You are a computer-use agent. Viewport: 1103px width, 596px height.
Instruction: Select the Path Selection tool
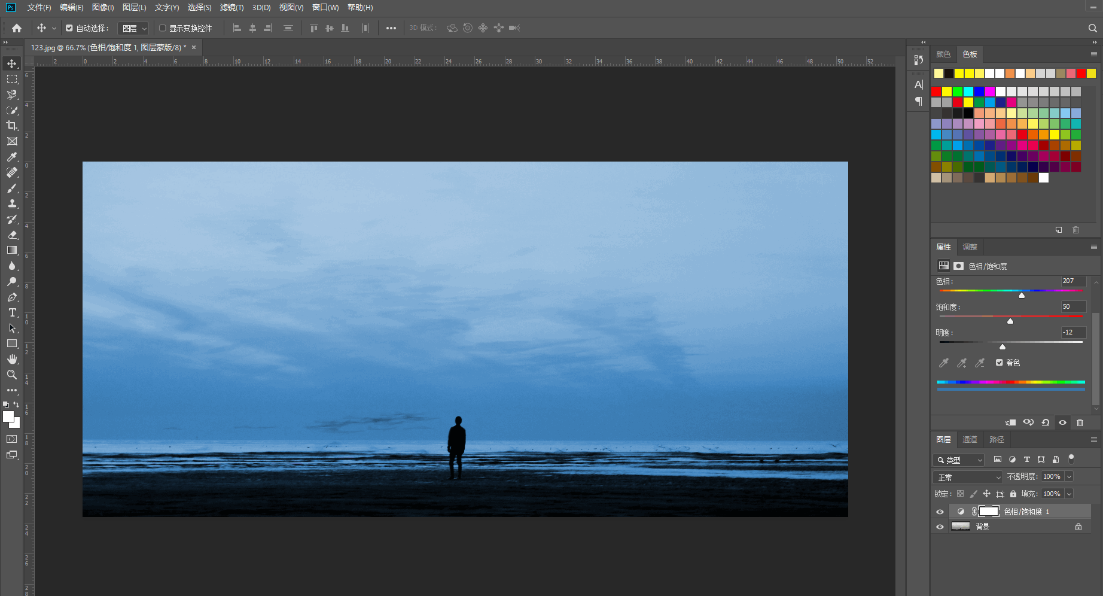(x=12, y=328)
